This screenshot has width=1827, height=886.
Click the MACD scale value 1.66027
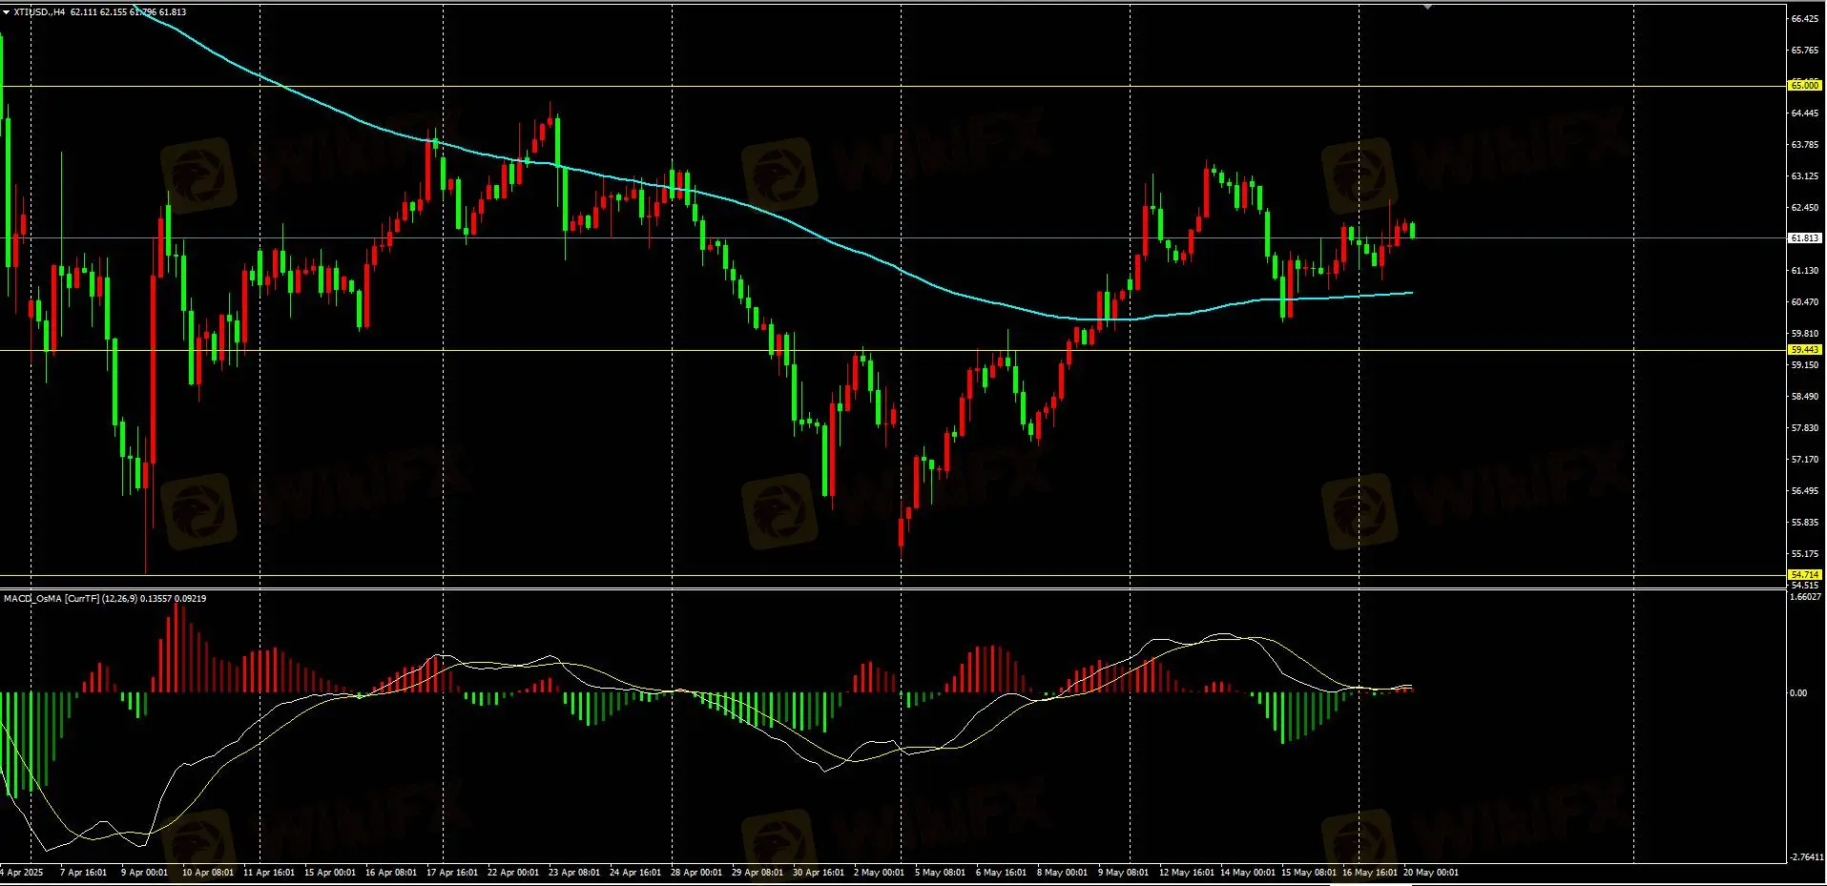(1806, 597)
